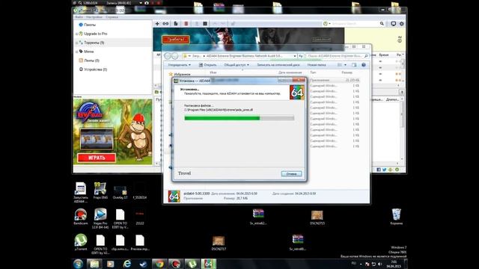
Task: Select Устройства (0) in uTorrent sidebar
Action: pos(95,69)
